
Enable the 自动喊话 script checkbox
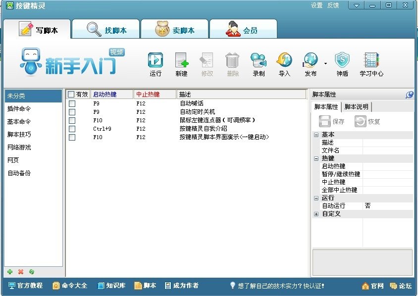click(72, 103)
